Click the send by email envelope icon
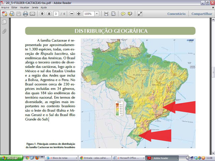This screenshot has height=161, width=215. [x=33, y=14]
